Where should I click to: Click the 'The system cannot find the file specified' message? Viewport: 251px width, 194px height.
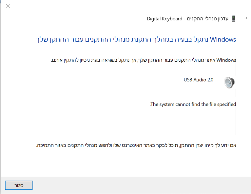(x=193, y=104)
